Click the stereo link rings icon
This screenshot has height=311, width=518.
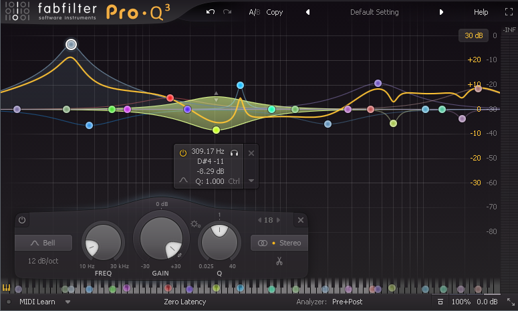coord(263,243)
